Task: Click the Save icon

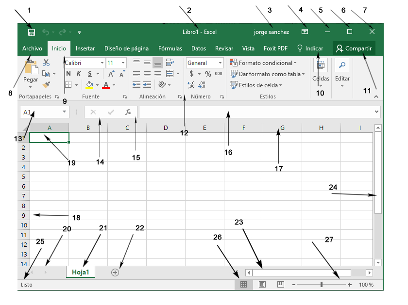Action: (x=32, y=32)
